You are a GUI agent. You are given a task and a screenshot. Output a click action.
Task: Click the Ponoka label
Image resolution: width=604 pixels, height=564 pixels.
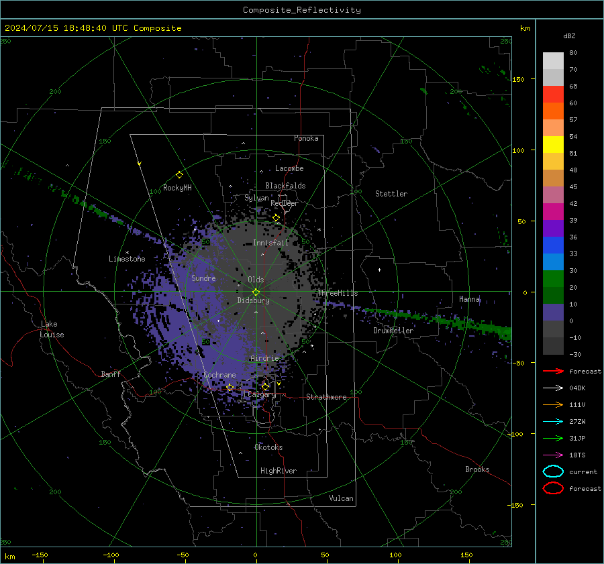coord(306,138)
